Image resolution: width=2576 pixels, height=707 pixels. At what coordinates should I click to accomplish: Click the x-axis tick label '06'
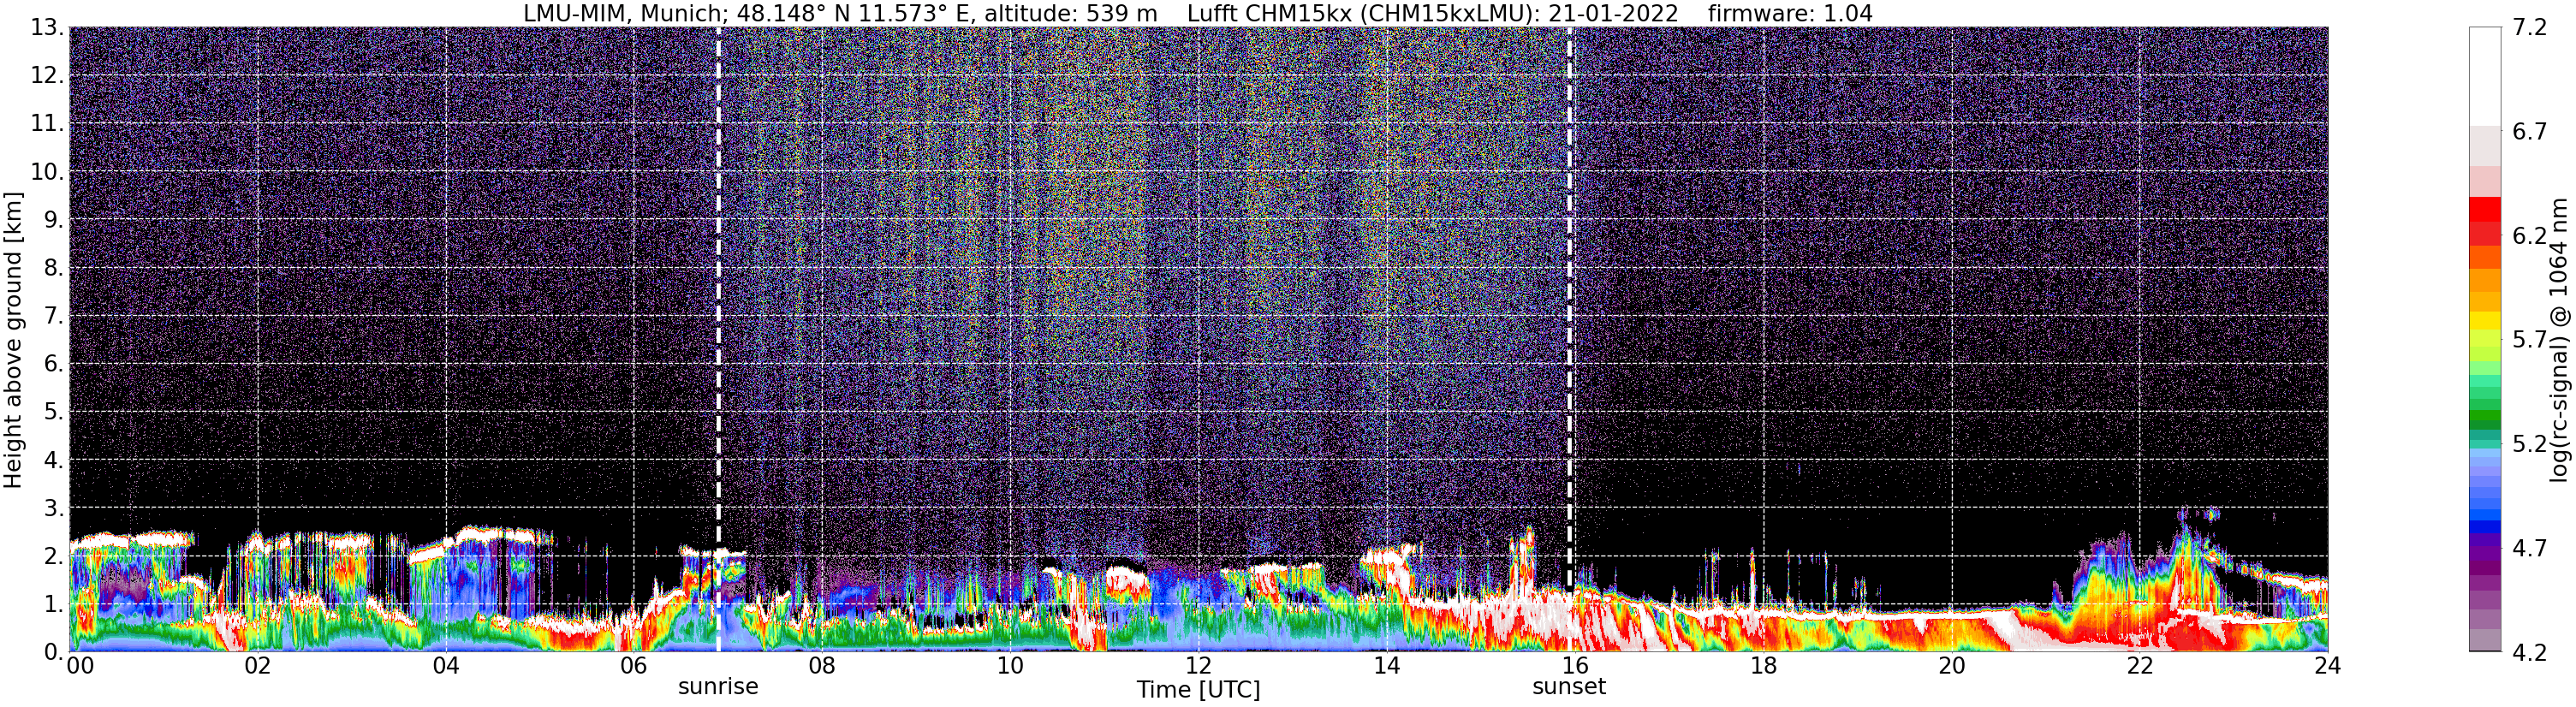[x=634, y=666]
